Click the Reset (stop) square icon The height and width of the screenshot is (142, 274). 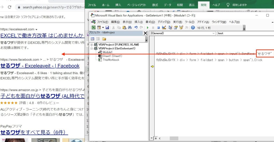[158, 27]
